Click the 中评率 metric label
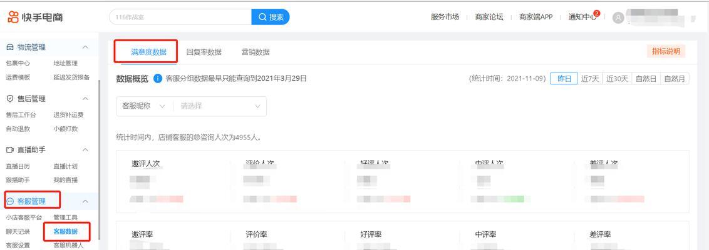The width and height of the screenshot is (709, 250). tap(485, 234)
